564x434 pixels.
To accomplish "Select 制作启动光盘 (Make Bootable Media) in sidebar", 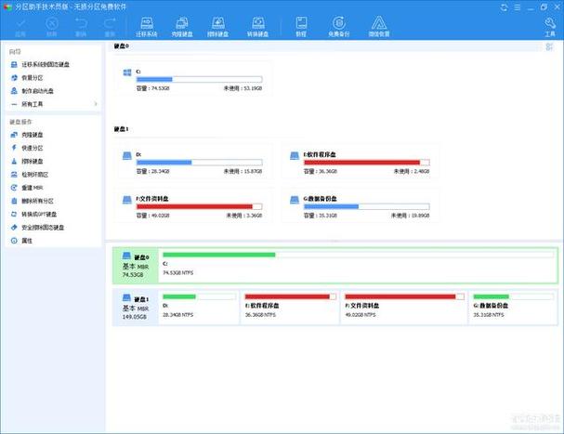I will click(32, 91).
